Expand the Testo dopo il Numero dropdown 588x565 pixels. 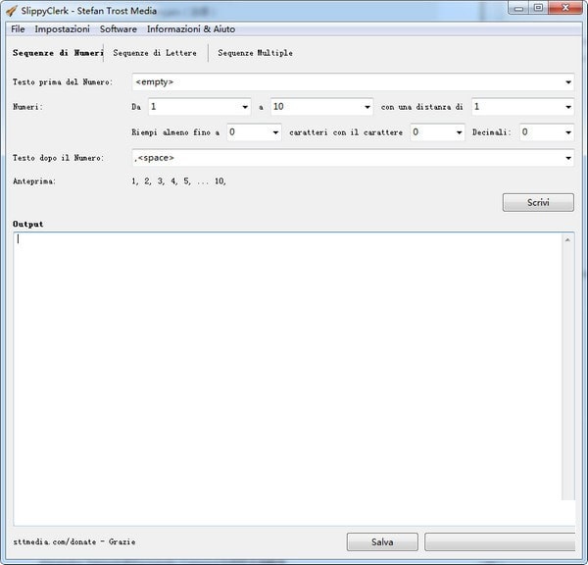click(x=567, y=158)
